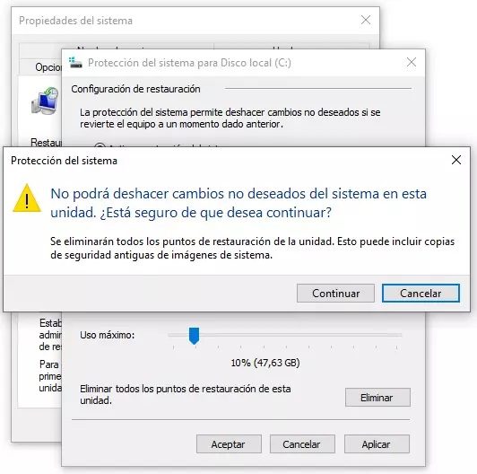Apply changes with the Aplicar button
The image size is (477, 474).
coord(377,444)
